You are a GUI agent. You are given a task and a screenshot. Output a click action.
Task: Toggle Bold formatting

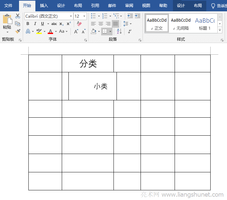click(28, 24)
